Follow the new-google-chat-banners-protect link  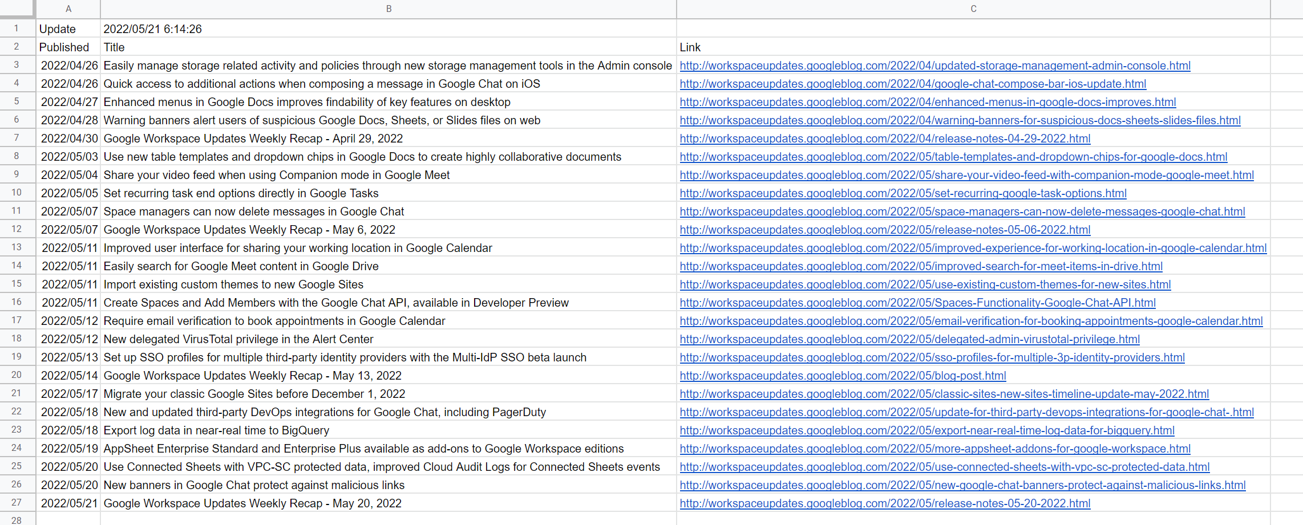pyautogui.click(x=962, y=485)
